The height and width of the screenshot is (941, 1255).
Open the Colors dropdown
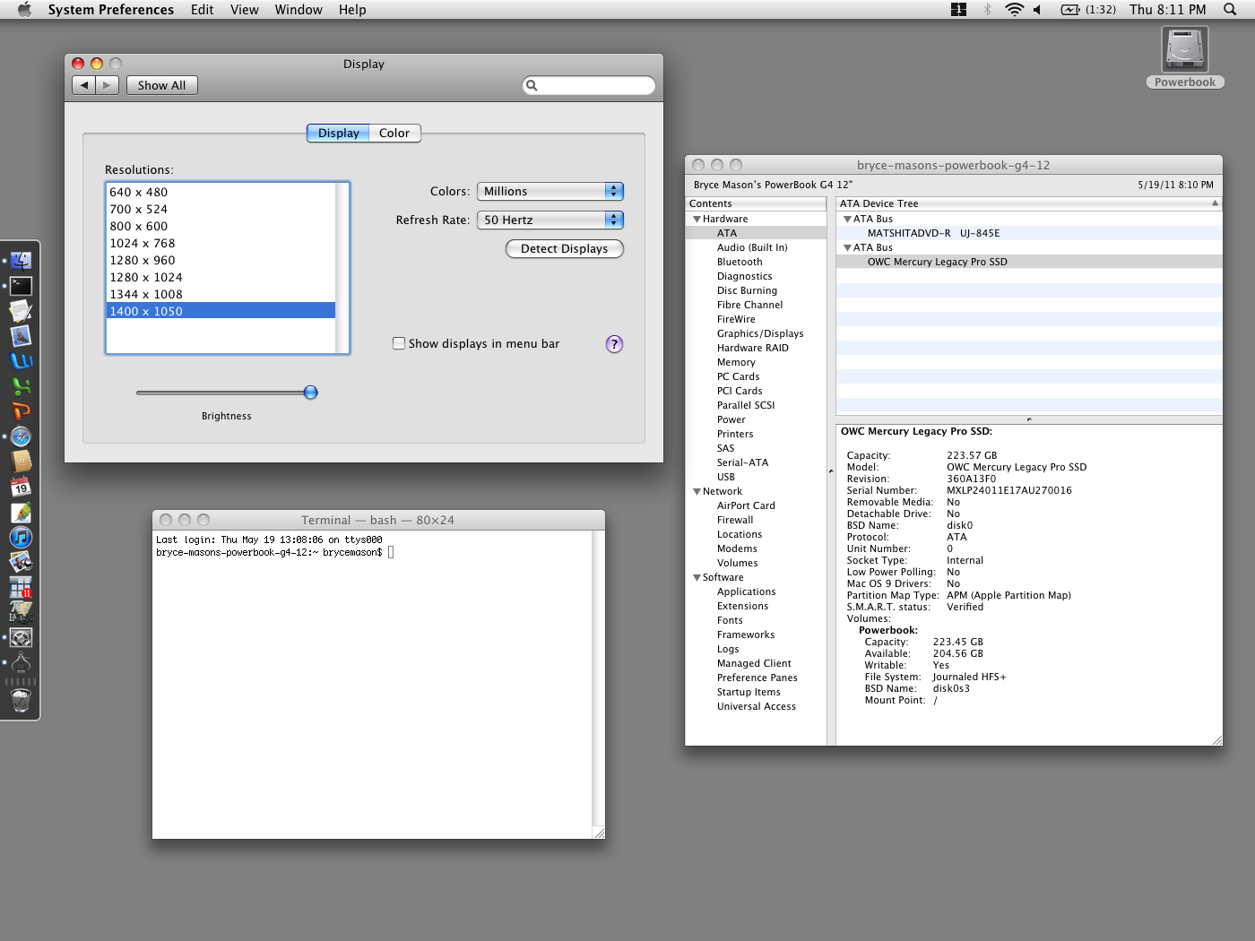[x=550, y=192]
